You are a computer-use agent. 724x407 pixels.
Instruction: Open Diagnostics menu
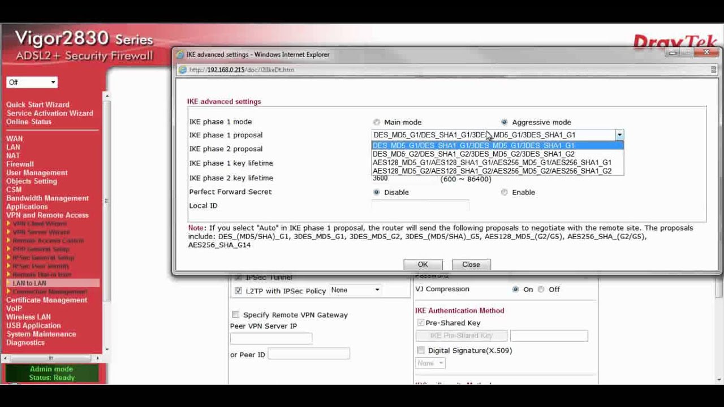pyautogui.click(x=25, y=342)
